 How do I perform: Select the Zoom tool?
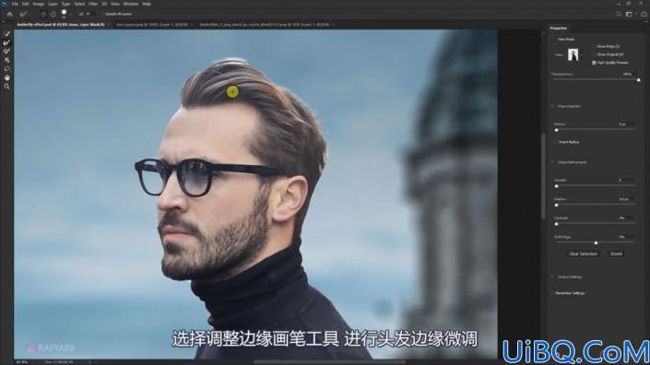point(6,86)
